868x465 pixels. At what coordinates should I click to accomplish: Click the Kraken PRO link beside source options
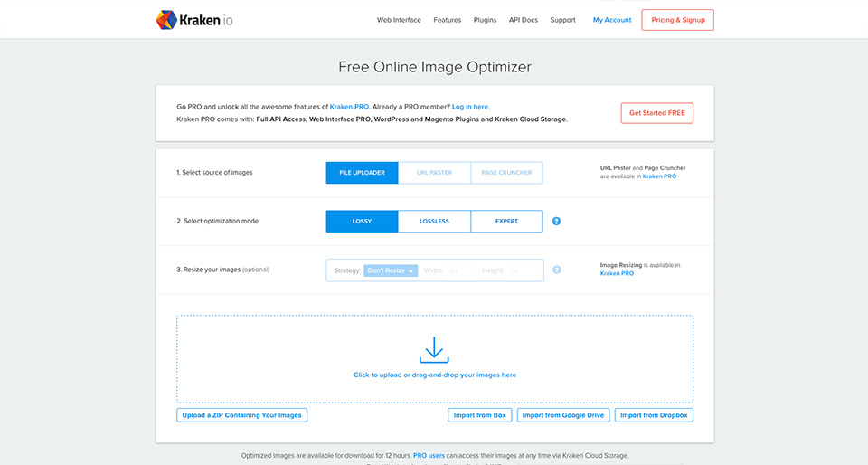click(x=659, y=176)
